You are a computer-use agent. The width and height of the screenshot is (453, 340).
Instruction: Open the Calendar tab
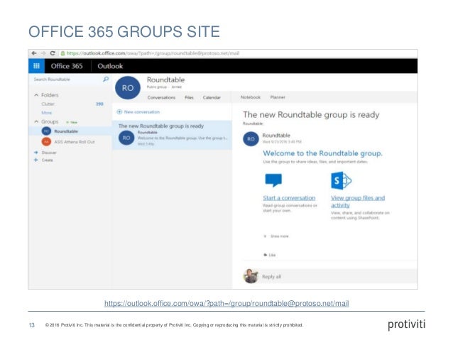pyautogui.click(x=212, y=97)
